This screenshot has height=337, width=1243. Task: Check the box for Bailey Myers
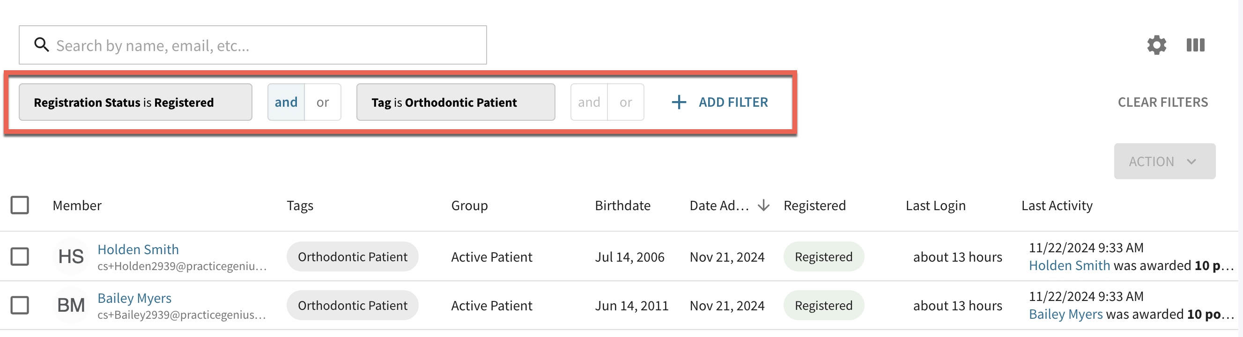[20, 305]
